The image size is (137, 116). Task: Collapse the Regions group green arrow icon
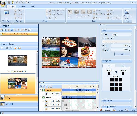44,97
